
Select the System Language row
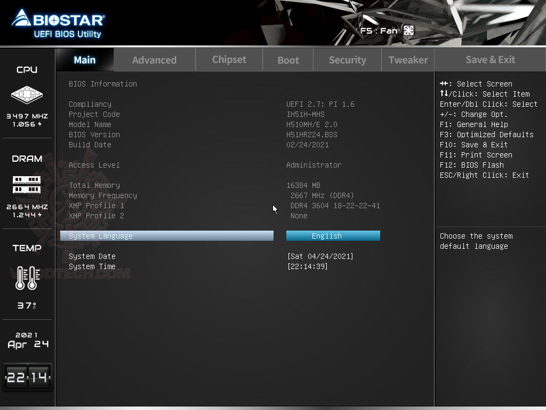[x=167, y=235]
